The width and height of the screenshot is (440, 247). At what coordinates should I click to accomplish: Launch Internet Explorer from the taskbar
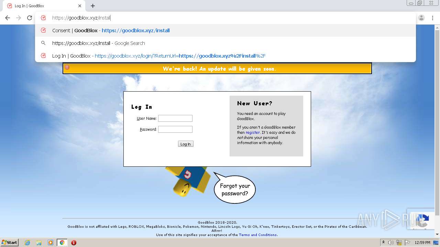27,243
